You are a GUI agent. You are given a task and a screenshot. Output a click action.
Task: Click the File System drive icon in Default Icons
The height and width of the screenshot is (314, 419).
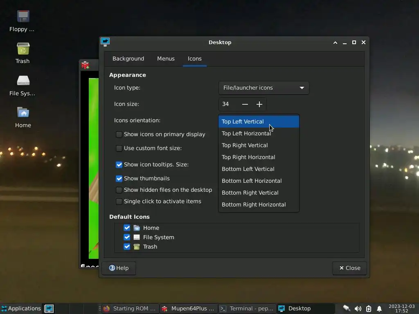coord(137,237)
